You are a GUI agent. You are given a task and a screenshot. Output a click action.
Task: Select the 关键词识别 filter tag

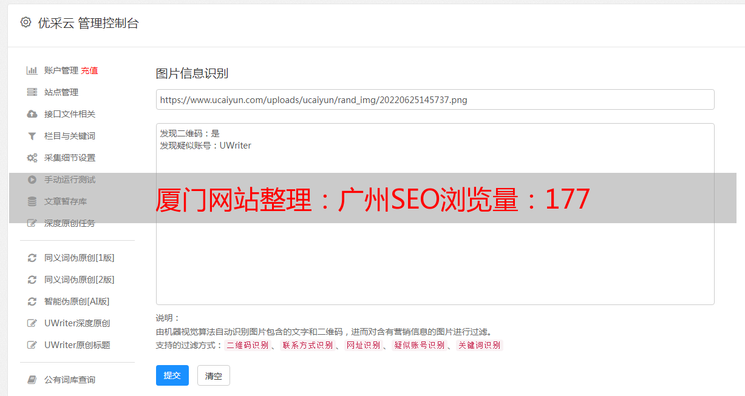click(479, 345)
